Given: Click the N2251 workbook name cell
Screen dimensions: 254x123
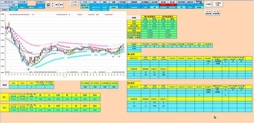Looking at the screenshot, I should (x=85, y=6).
